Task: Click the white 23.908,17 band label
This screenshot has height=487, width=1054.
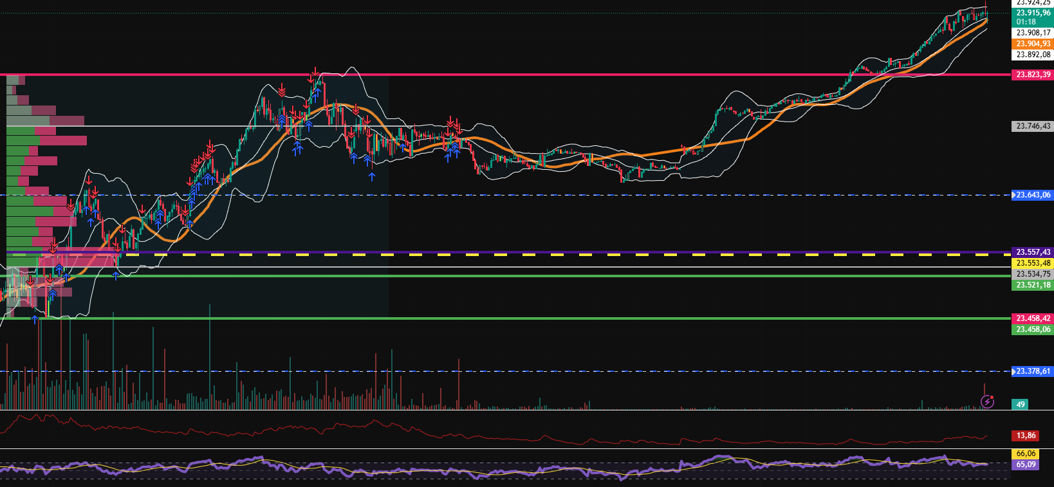Action: (x=1033, y=33)
